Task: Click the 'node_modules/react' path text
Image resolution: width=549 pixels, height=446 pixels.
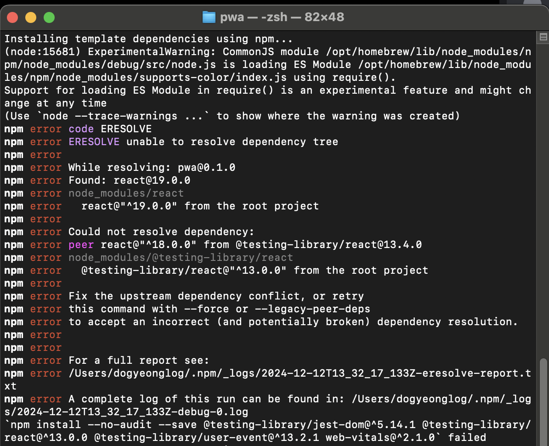Action: click(x=126, y=193)
